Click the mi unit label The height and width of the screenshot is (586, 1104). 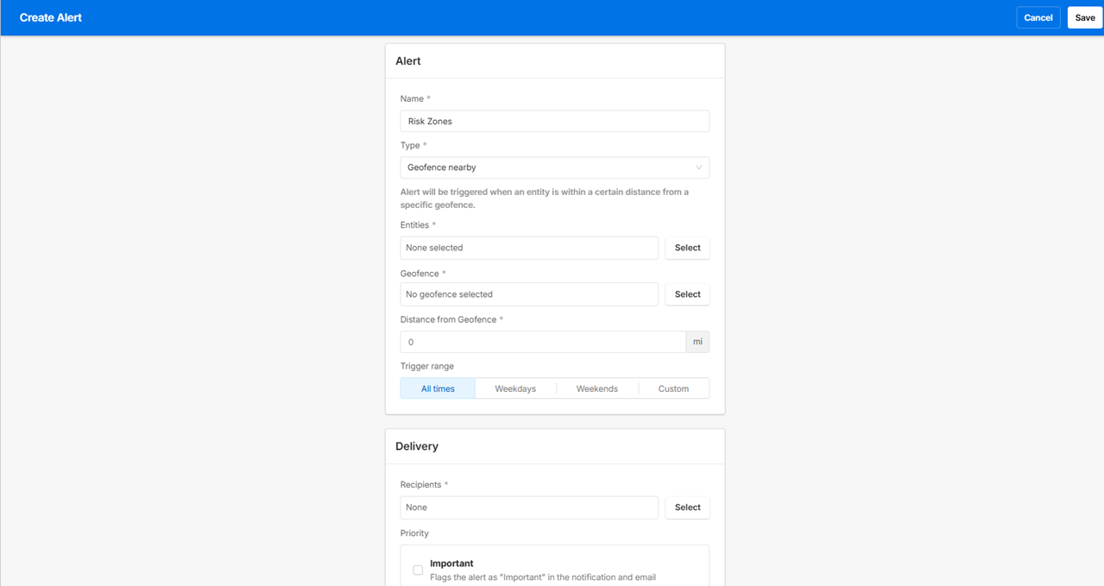point(697,342)
